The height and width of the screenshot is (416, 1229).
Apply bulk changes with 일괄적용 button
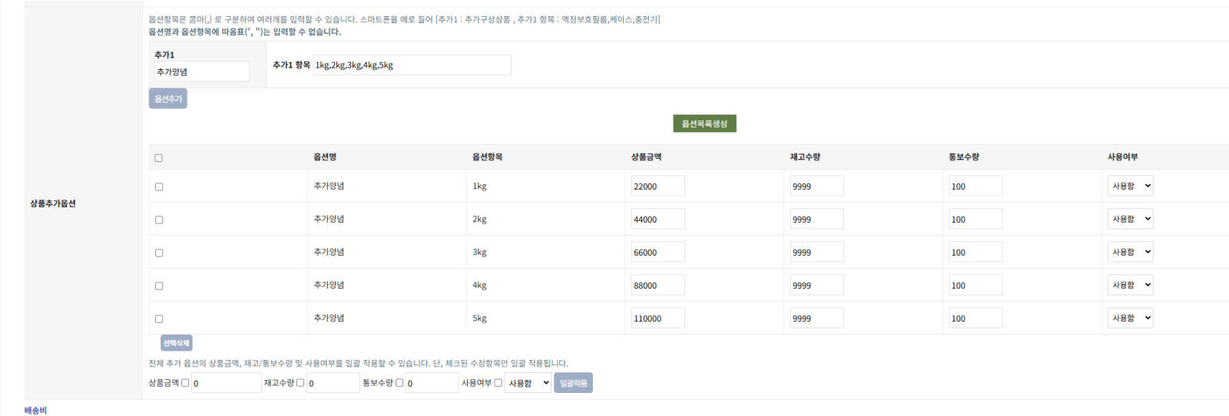[573, 383]
